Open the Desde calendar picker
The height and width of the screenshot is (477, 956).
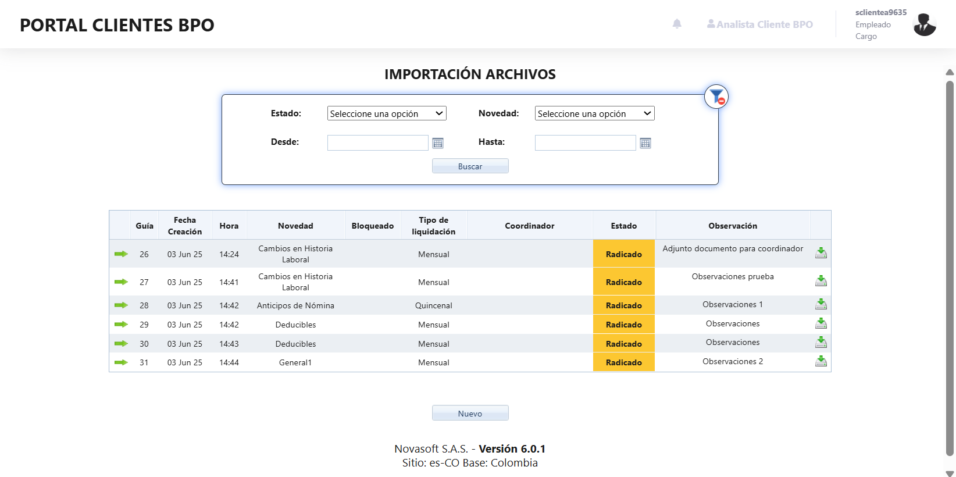[438, 143]
